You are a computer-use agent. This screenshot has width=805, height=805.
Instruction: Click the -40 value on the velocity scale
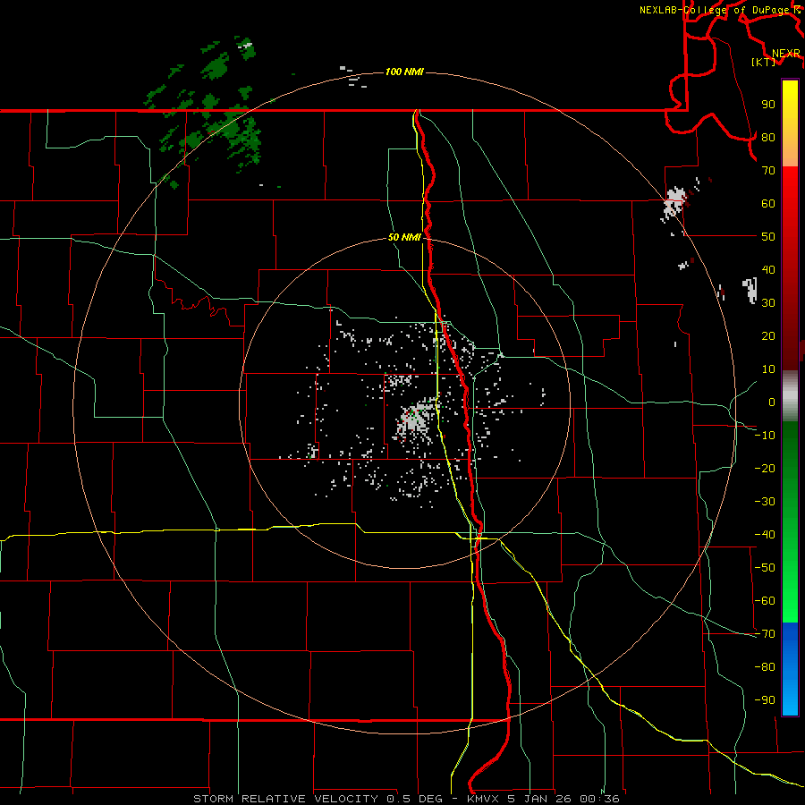[765, 535]
